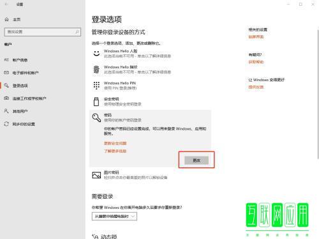Open the require sign-in dropdown

pyautogui.click(x=114, y=216)
